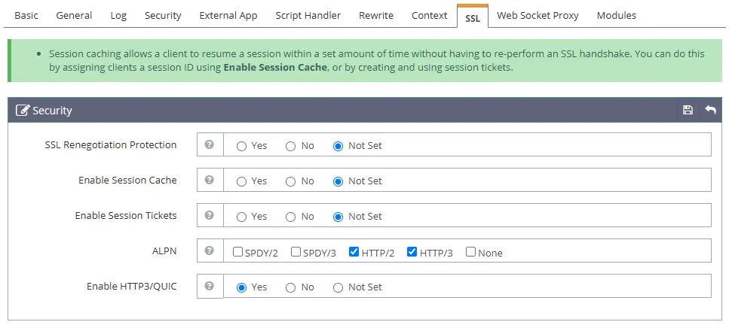Open the Context tab

coord(430,15)
